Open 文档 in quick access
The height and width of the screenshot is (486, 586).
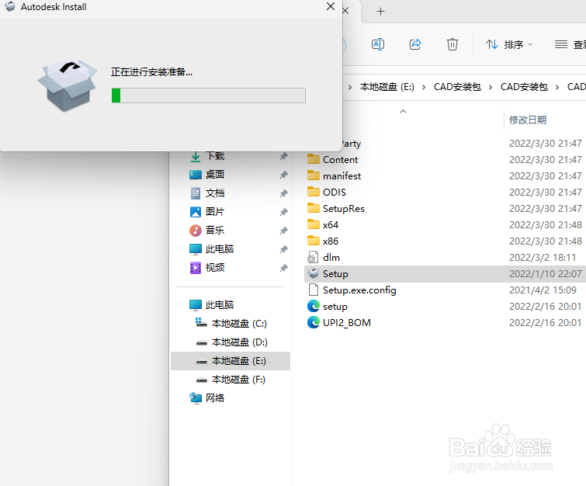point(215,193)
